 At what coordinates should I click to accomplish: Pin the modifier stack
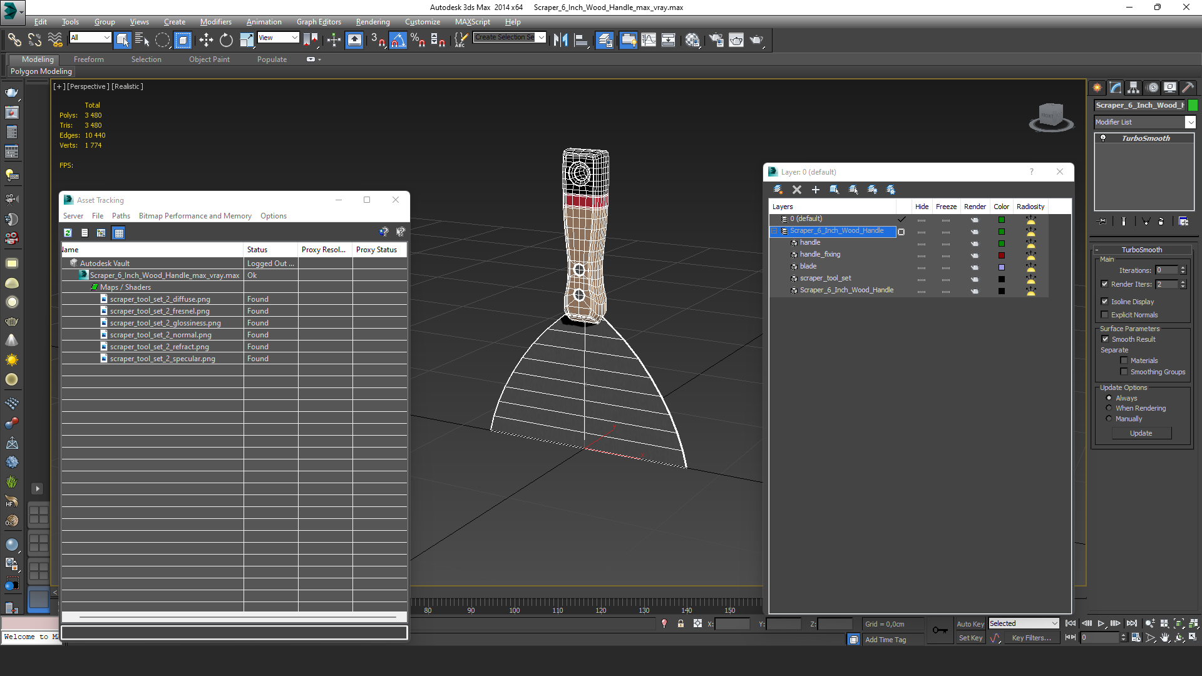(x=1102, y=222)
